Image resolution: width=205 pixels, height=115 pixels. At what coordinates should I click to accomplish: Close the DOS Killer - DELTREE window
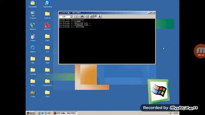coord(154,13)
